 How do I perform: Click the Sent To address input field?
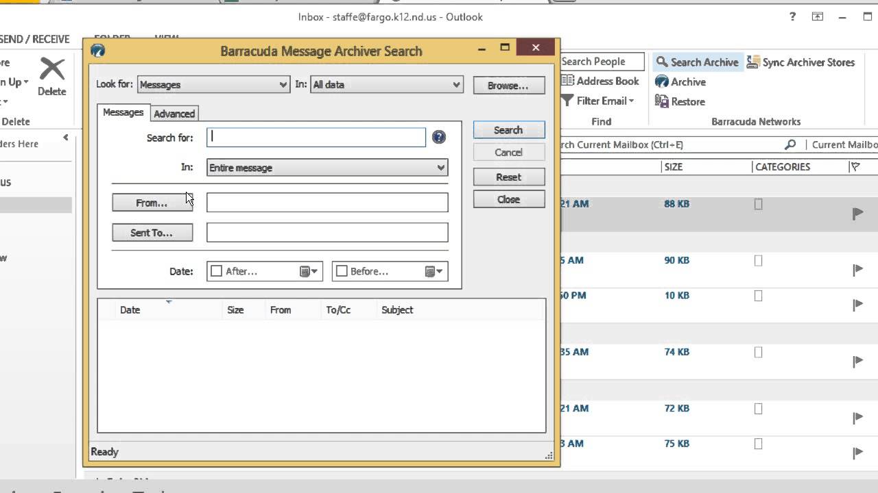[x=327, y=232]
